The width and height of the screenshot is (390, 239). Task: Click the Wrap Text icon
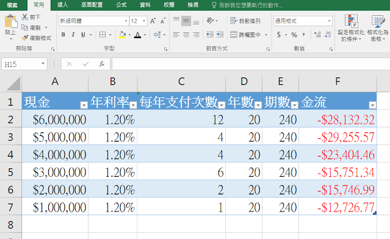click(x=233, y=21)
